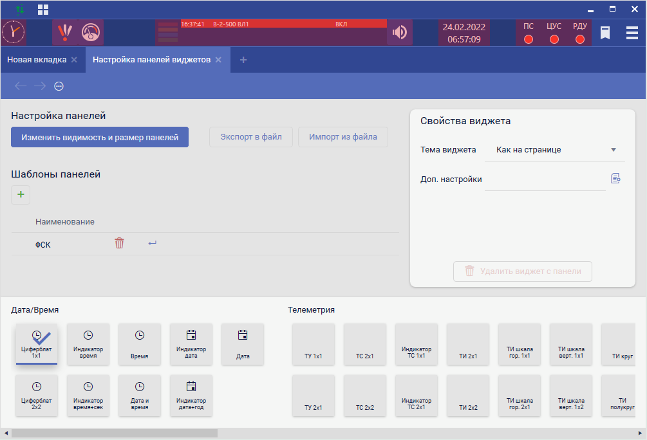
Task: Open the alerts exclamation icon
Action: click(64, 32)
